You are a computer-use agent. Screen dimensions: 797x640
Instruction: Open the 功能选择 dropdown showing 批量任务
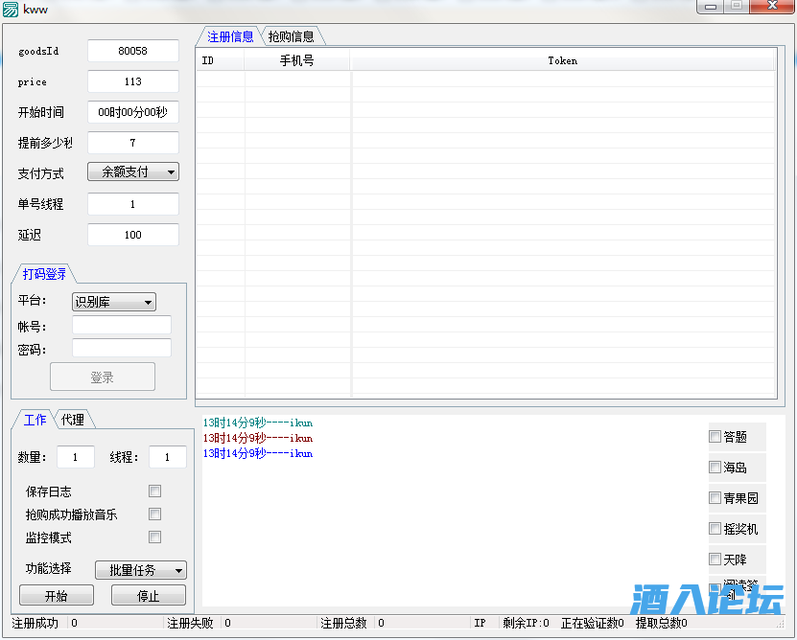[141, 570]
